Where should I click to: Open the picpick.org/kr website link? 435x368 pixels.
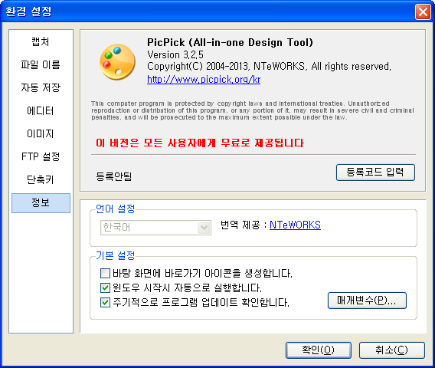204,80
